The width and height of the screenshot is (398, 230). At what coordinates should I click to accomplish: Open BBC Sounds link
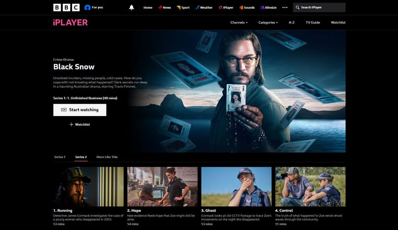point(247,8)
